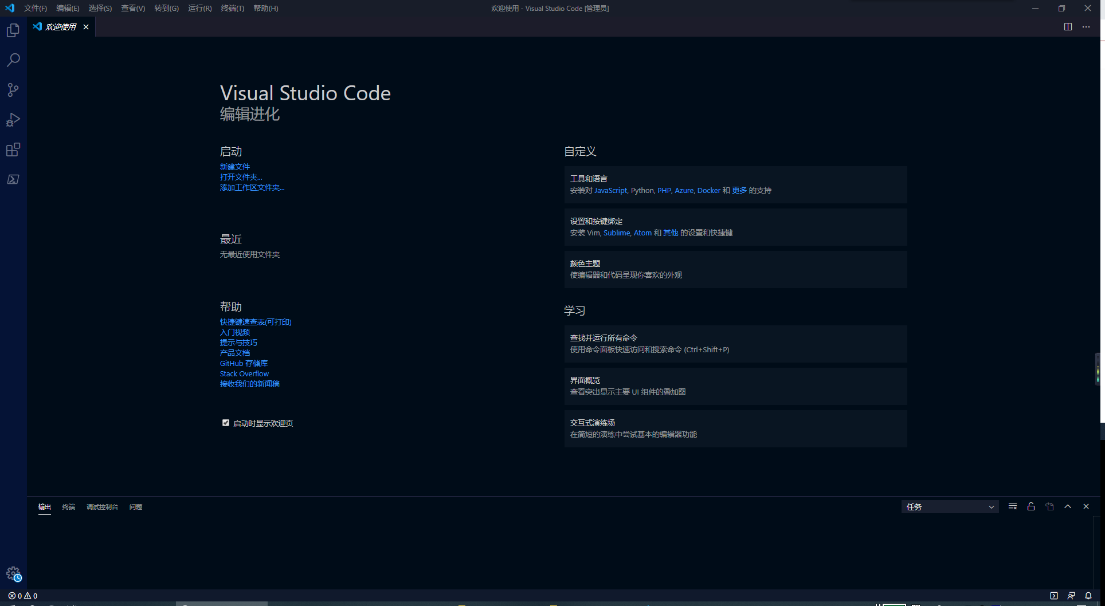The width and height of the screenshot is (1105, 606).
Task: Open the 界面概览 card
Action: (735, 386)
